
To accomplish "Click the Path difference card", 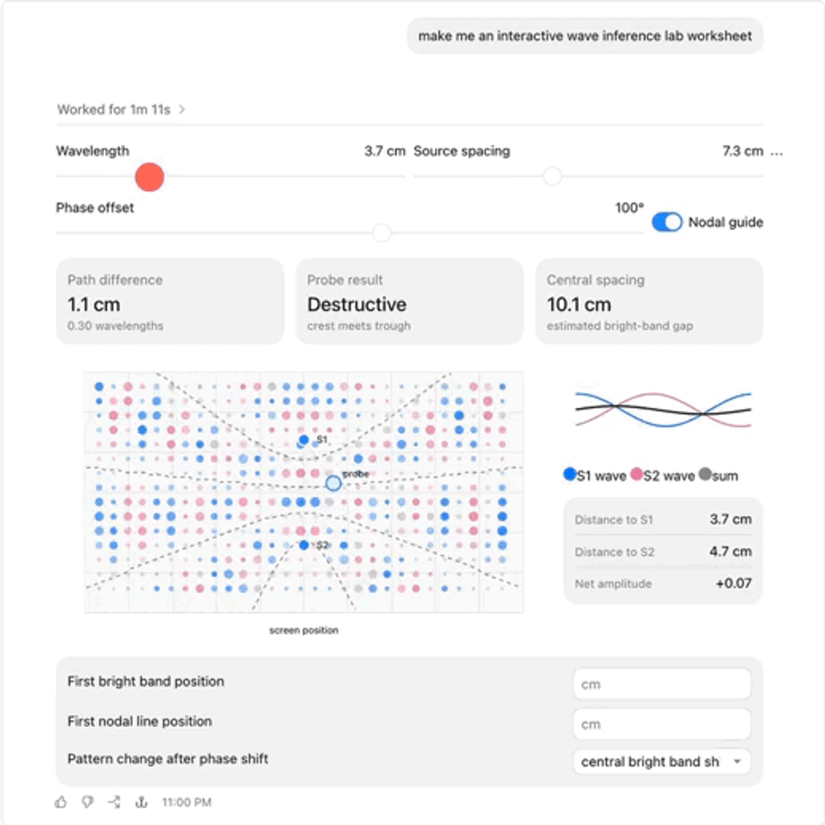I will (170, 301).
